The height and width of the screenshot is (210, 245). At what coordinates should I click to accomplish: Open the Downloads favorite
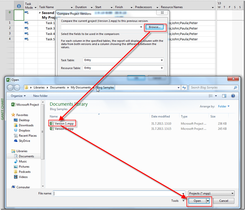tap(26, 125)
